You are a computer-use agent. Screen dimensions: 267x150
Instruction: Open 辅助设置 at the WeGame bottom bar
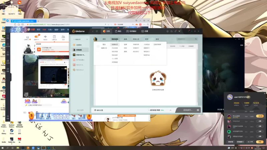99,110
